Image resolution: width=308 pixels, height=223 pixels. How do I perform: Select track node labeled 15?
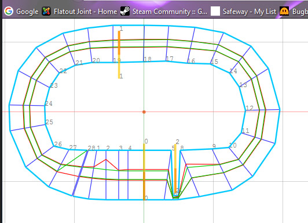[214, 62]
